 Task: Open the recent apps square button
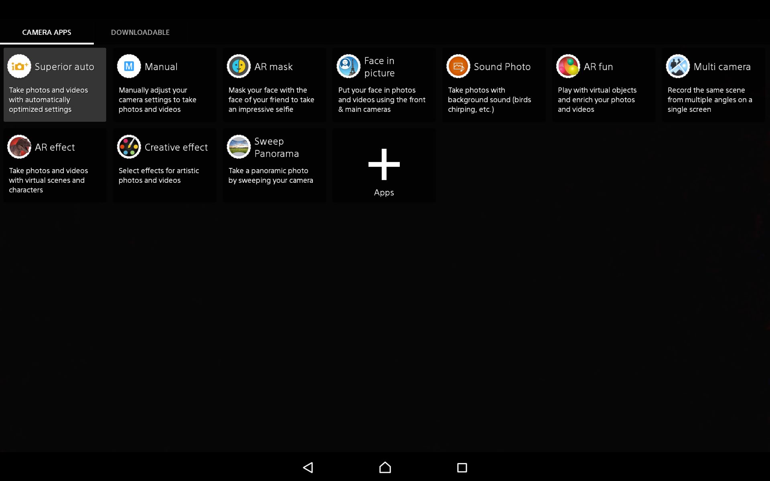[462, 467]
